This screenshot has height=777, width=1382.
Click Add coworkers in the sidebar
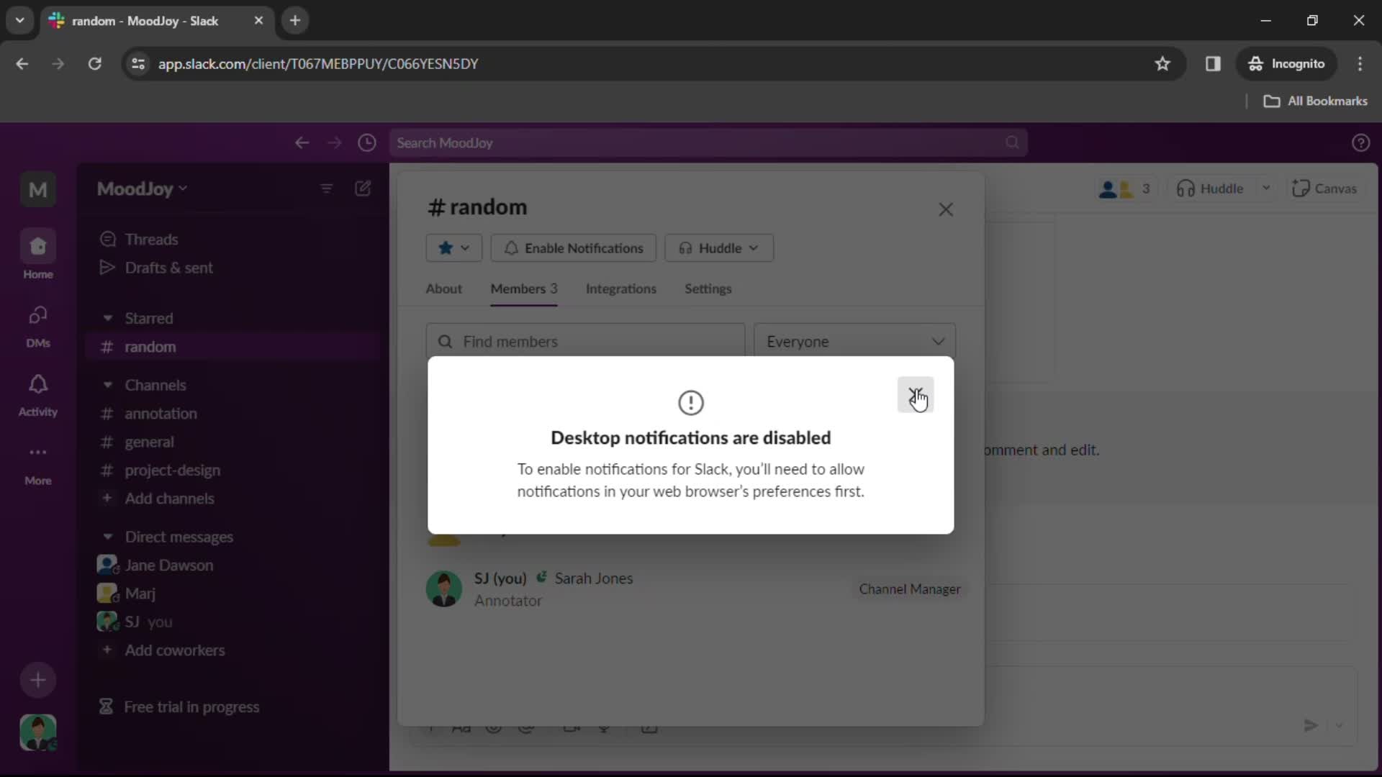175,650
